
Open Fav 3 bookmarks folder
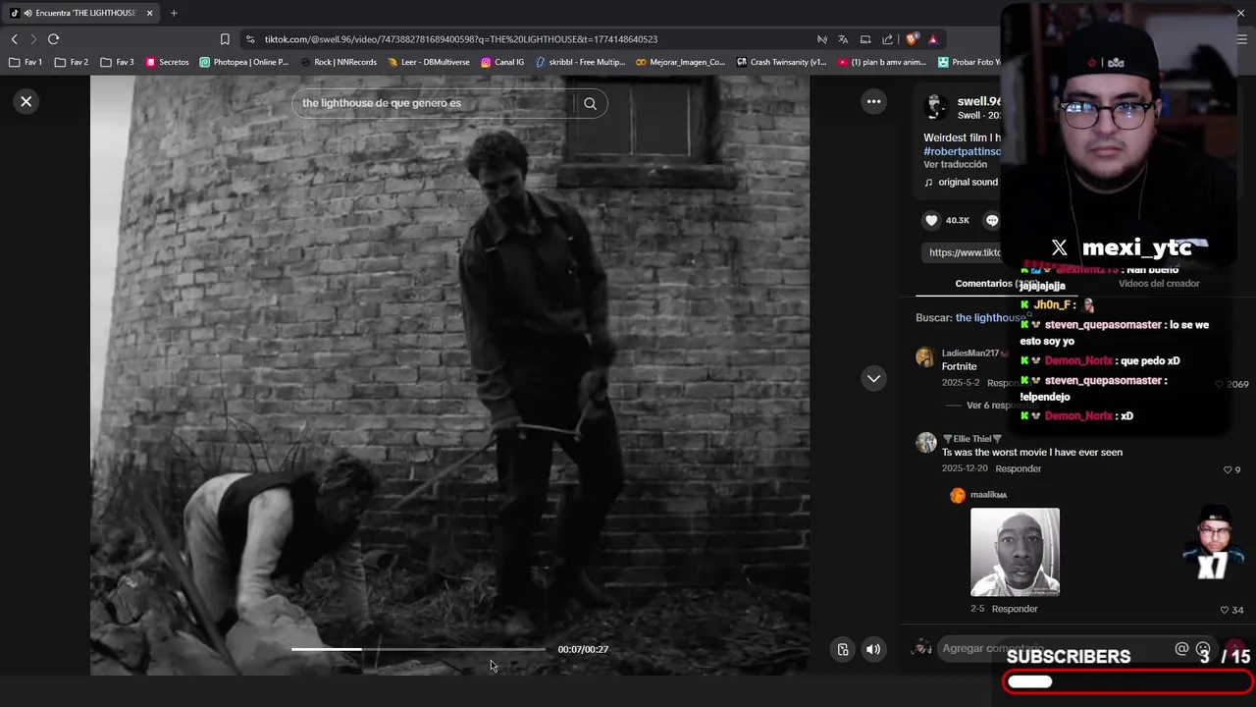(118, 62)
